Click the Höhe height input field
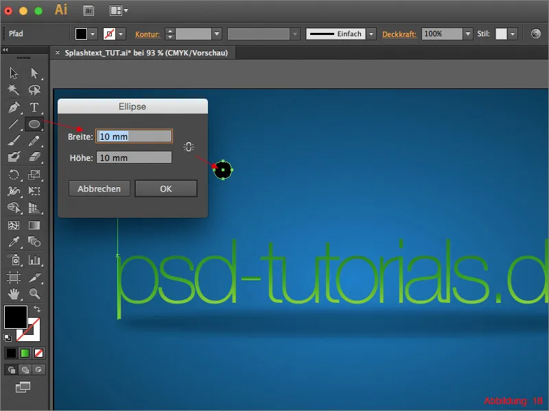The image size is (549, 411). point(134,158)
